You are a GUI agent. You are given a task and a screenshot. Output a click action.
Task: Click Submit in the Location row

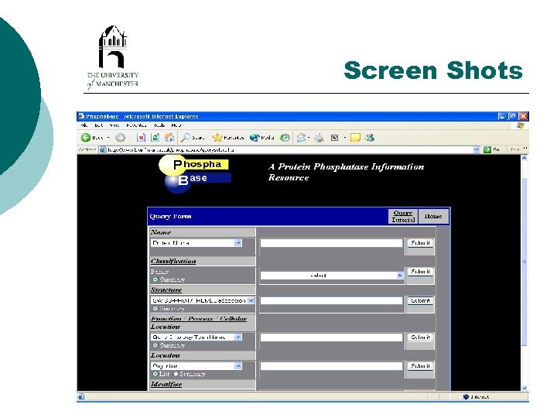pos(420,365)
